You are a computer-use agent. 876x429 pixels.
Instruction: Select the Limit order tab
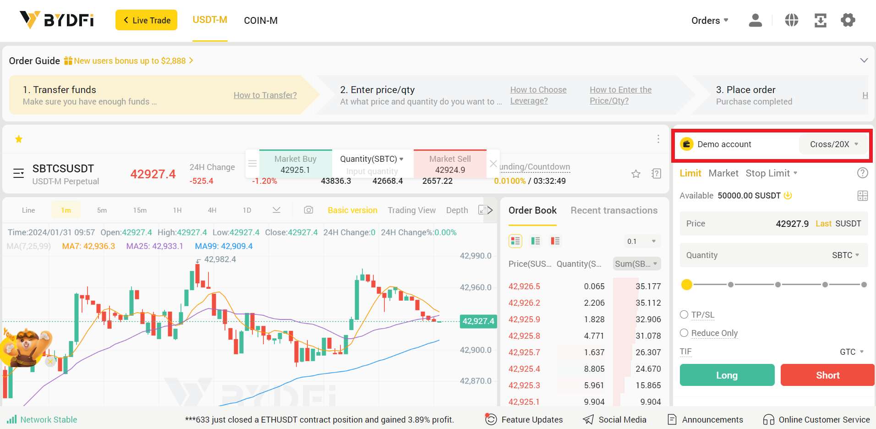pyautogui.click(x=690, y=173)
